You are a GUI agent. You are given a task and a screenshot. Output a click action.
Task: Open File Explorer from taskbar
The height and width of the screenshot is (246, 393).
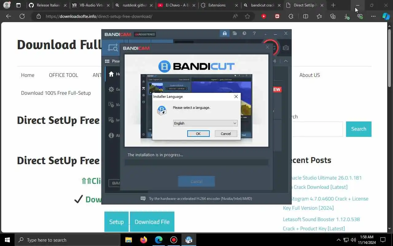[128, 240]
